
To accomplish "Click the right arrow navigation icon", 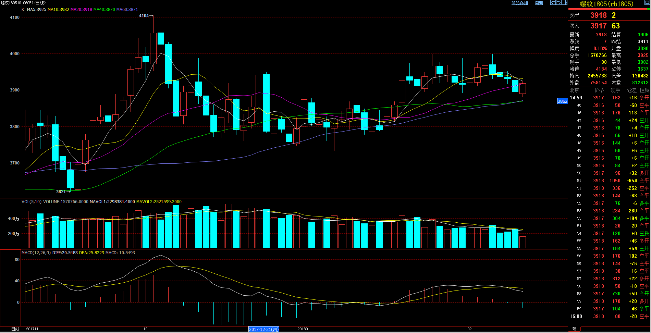I will (x=558, y=2).
